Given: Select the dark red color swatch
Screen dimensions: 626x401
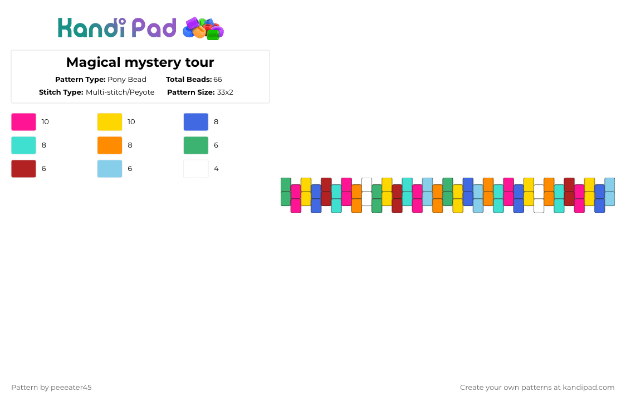Looking at the screenshot, I should coord(23,169).
